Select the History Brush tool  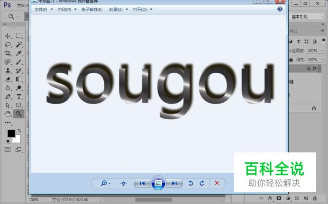[x=18, y=71]
